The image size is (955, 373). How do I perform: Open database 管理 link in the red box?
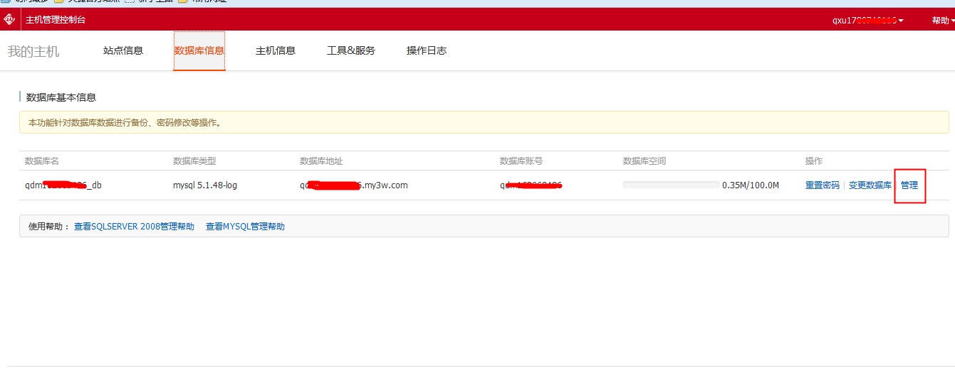(x=909, y=185)
